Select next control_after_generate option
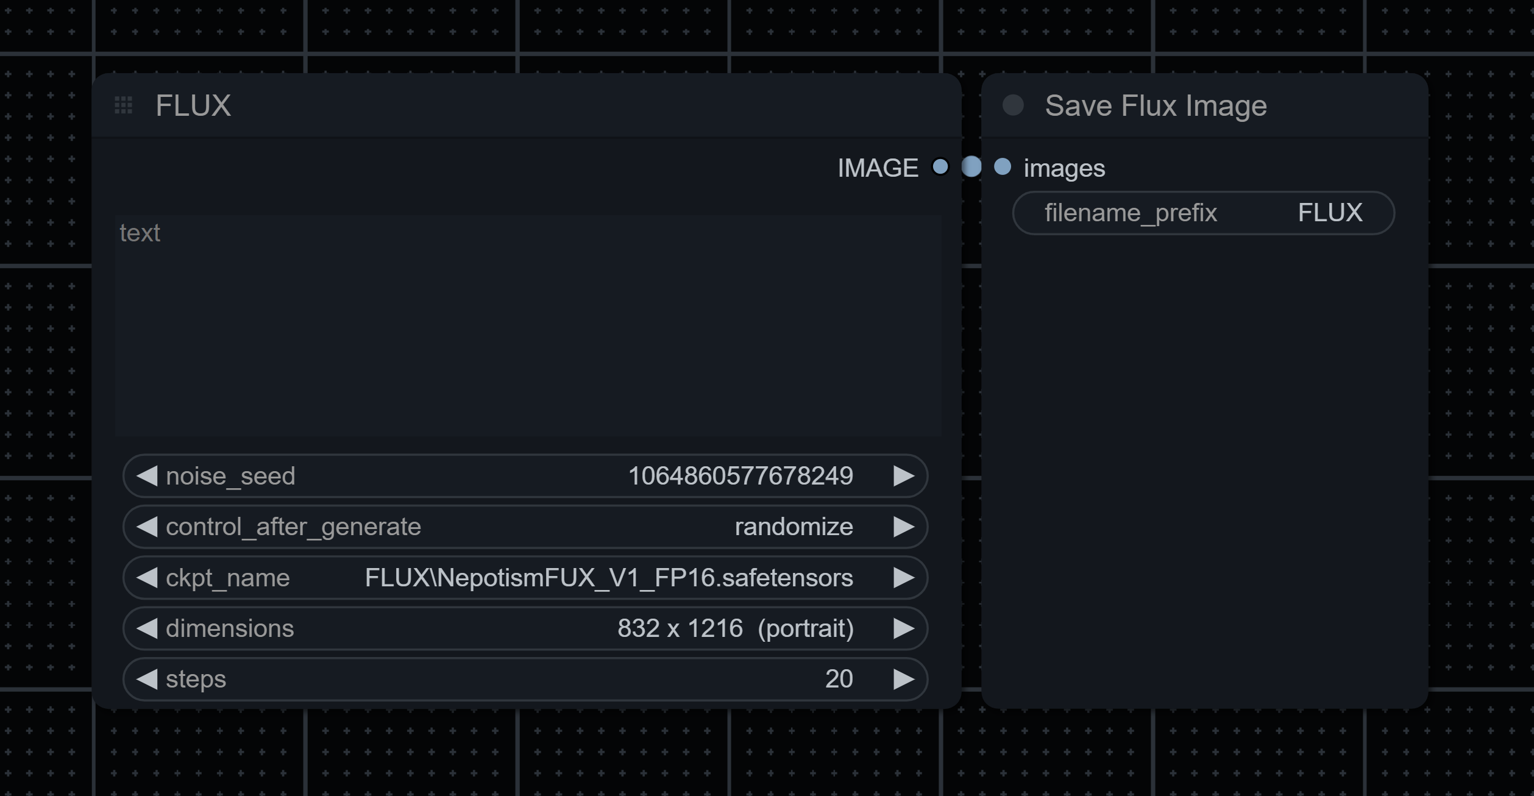Screen dimensions: 1534x796 903,527
